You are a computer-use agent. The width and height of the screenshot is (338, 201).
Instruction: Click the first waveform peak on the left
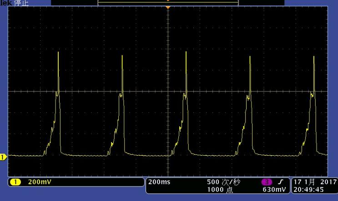[58, 53]
